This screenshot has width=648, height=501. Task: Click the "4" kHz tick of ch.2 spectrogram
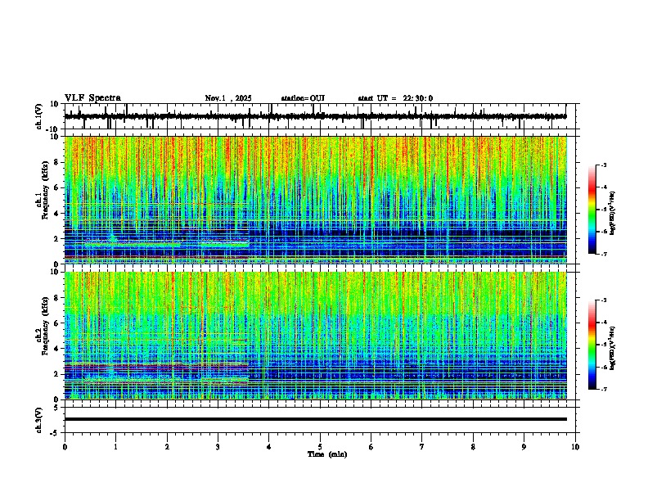56,349
